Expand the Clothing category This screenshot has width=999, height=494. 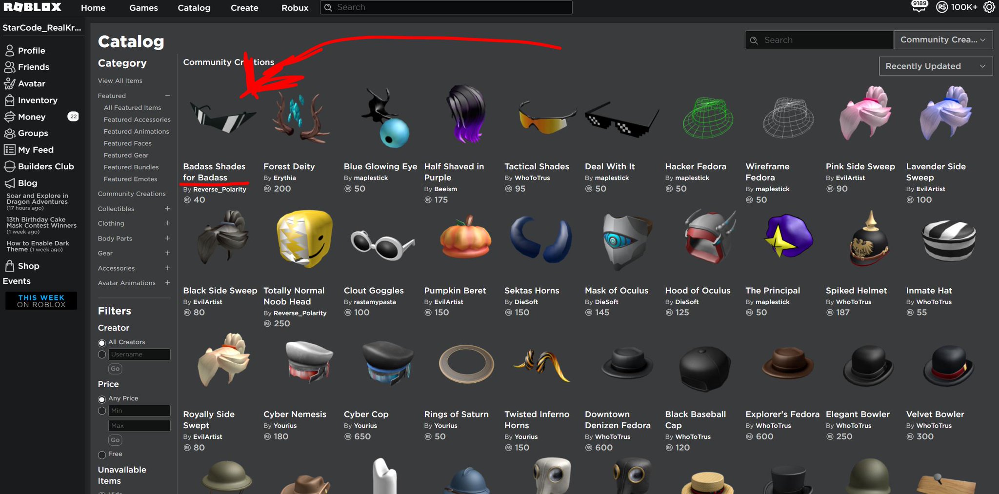point(167,223)
